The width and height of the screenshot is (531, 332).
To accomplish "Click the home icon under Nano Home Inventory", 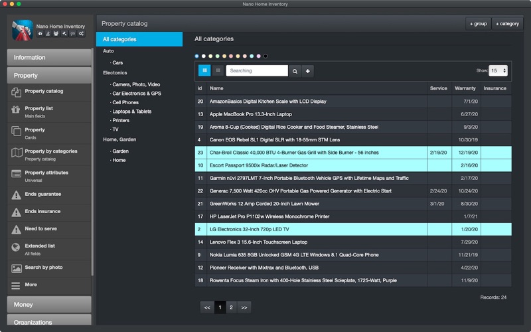I will (40, 34).
